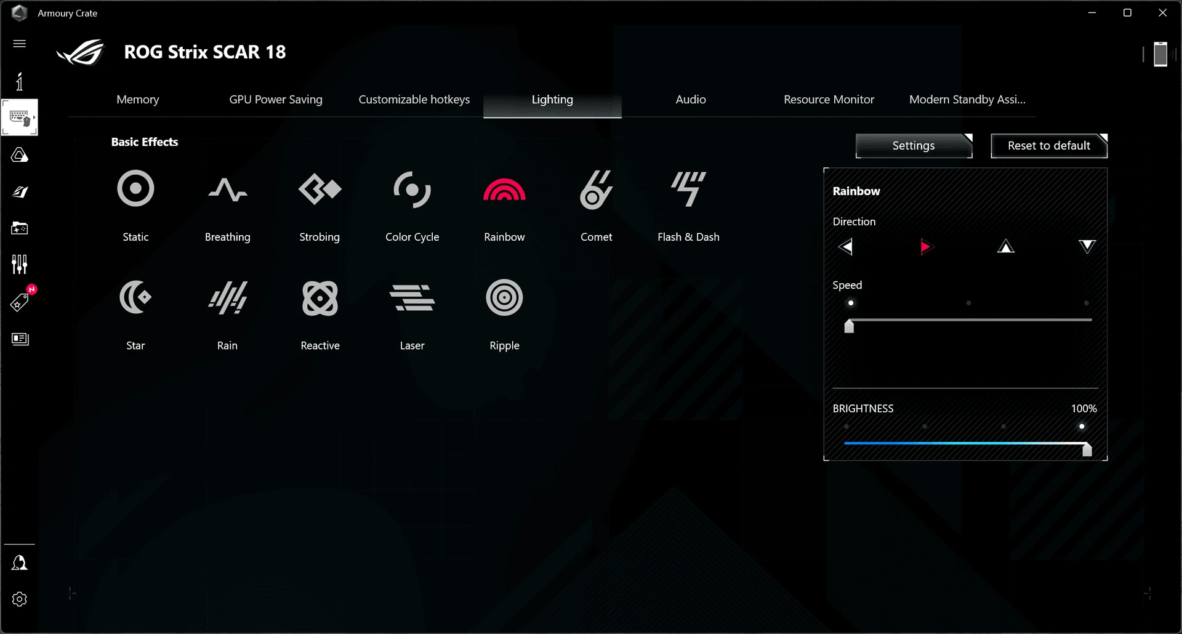
Task: Minimize the Armoury Crate window
Action: click(1092, 13)
